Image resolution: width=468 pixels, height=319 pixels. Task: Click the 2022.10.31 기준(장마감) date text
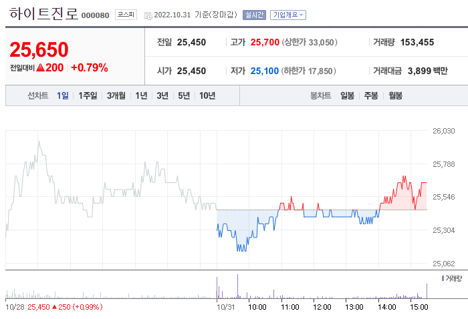click(x=195, y=15)
